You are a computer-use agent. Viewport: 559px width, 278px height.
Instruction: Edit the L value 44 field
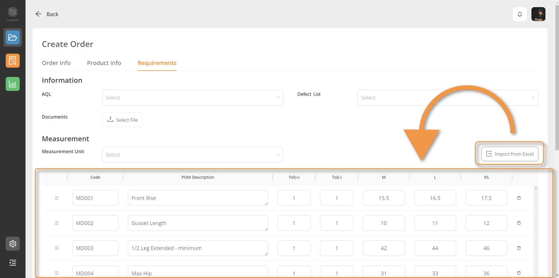pos(435,248)
